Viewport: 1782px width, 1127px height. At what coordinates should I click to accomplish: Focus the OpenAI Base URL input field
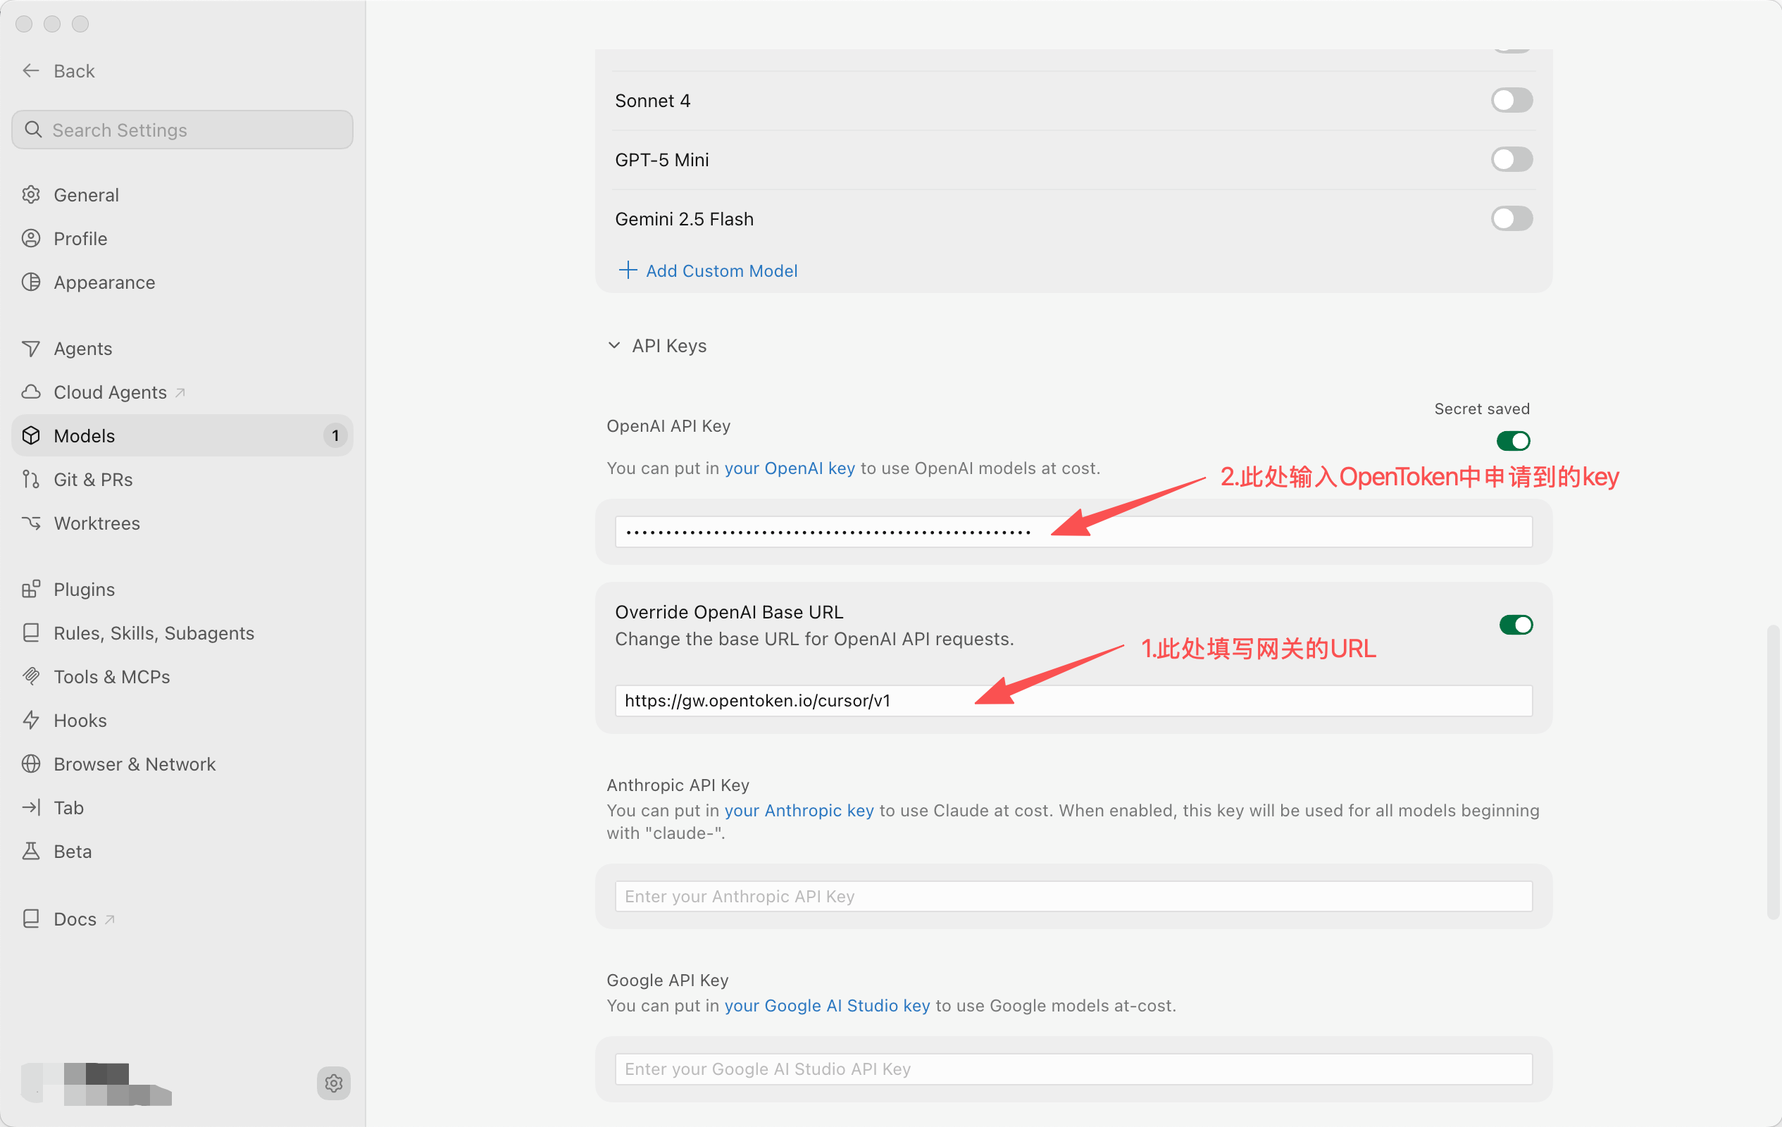(1073, 700)
